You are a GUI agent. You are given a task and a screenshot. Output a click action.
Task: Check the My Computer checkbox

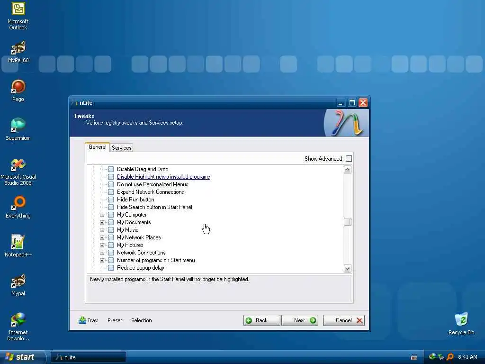pos(111,215)
